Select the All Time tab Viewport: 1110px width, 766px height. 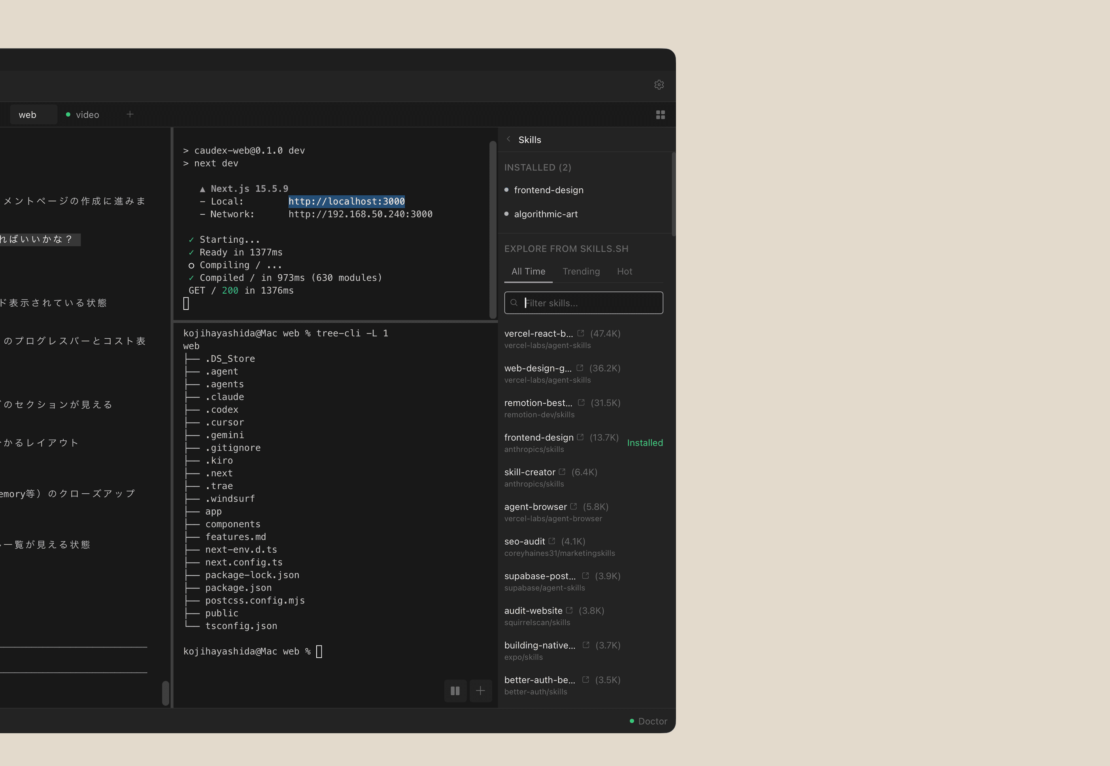pos(528,272)
